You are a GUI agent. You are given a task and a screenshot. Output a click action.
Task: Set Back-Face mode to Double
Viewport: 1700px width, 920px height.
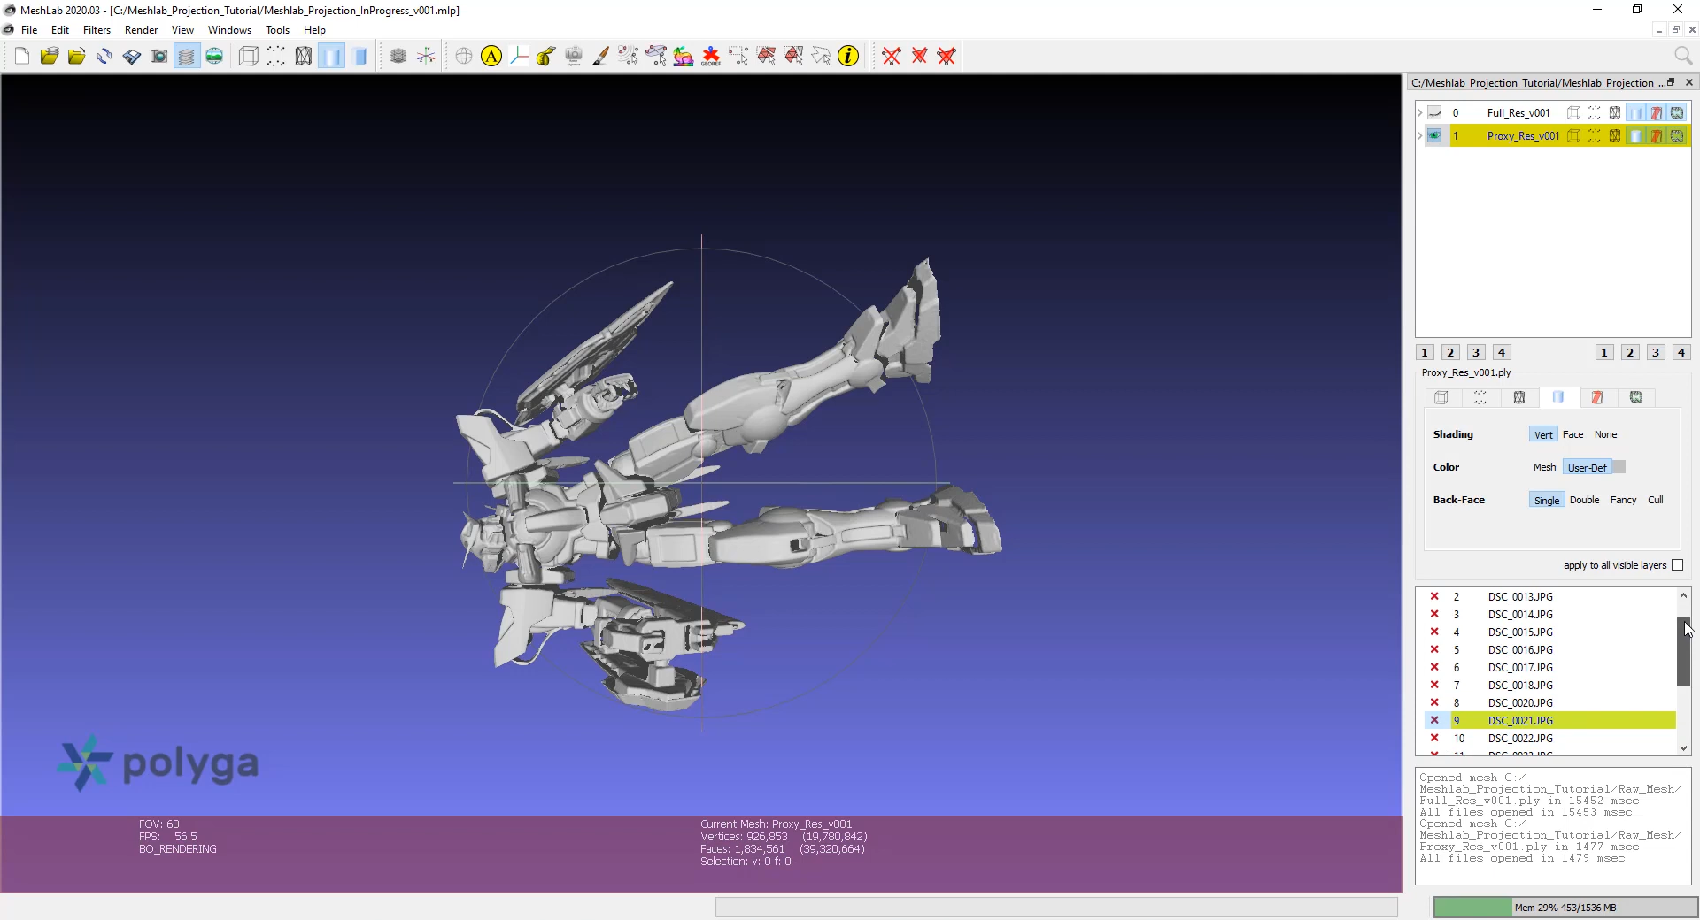(1584, 500)
